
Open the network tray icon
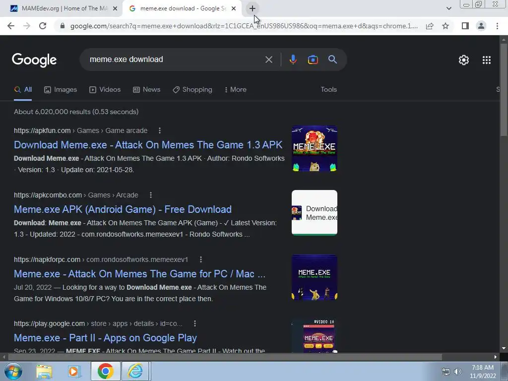click(446, 372)
